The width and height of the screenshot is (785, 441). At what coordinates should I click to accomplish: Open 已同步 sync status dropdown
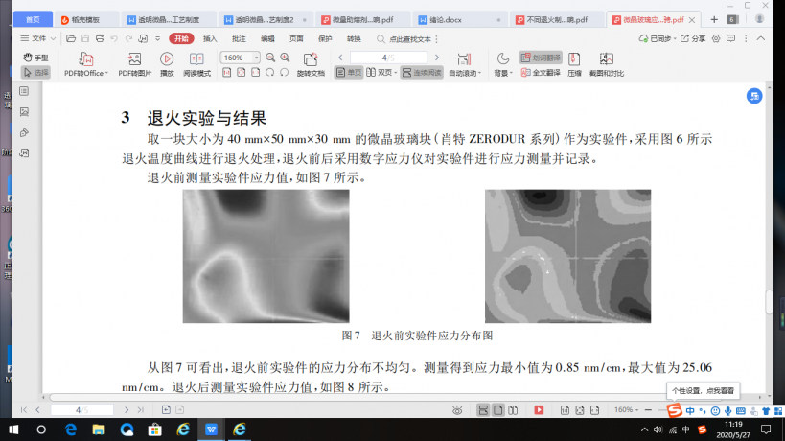point(658,38)
